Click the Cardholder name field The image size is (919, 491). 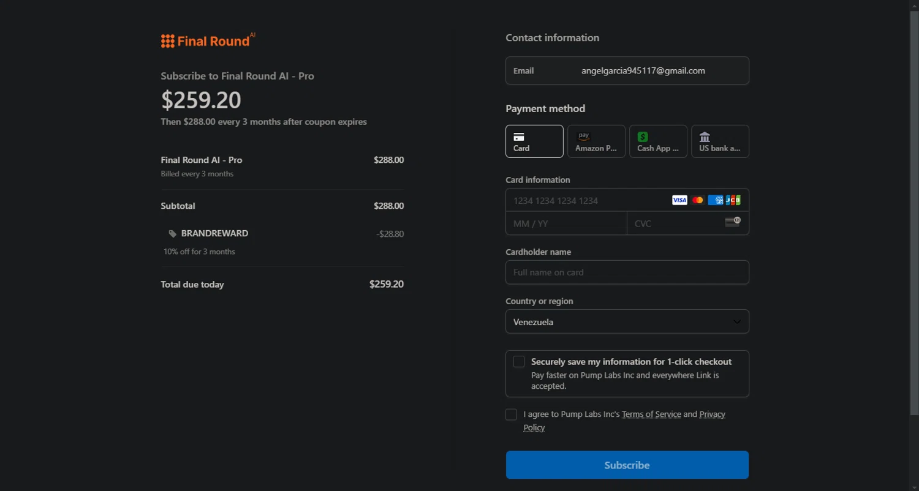(x=627, y=272)
